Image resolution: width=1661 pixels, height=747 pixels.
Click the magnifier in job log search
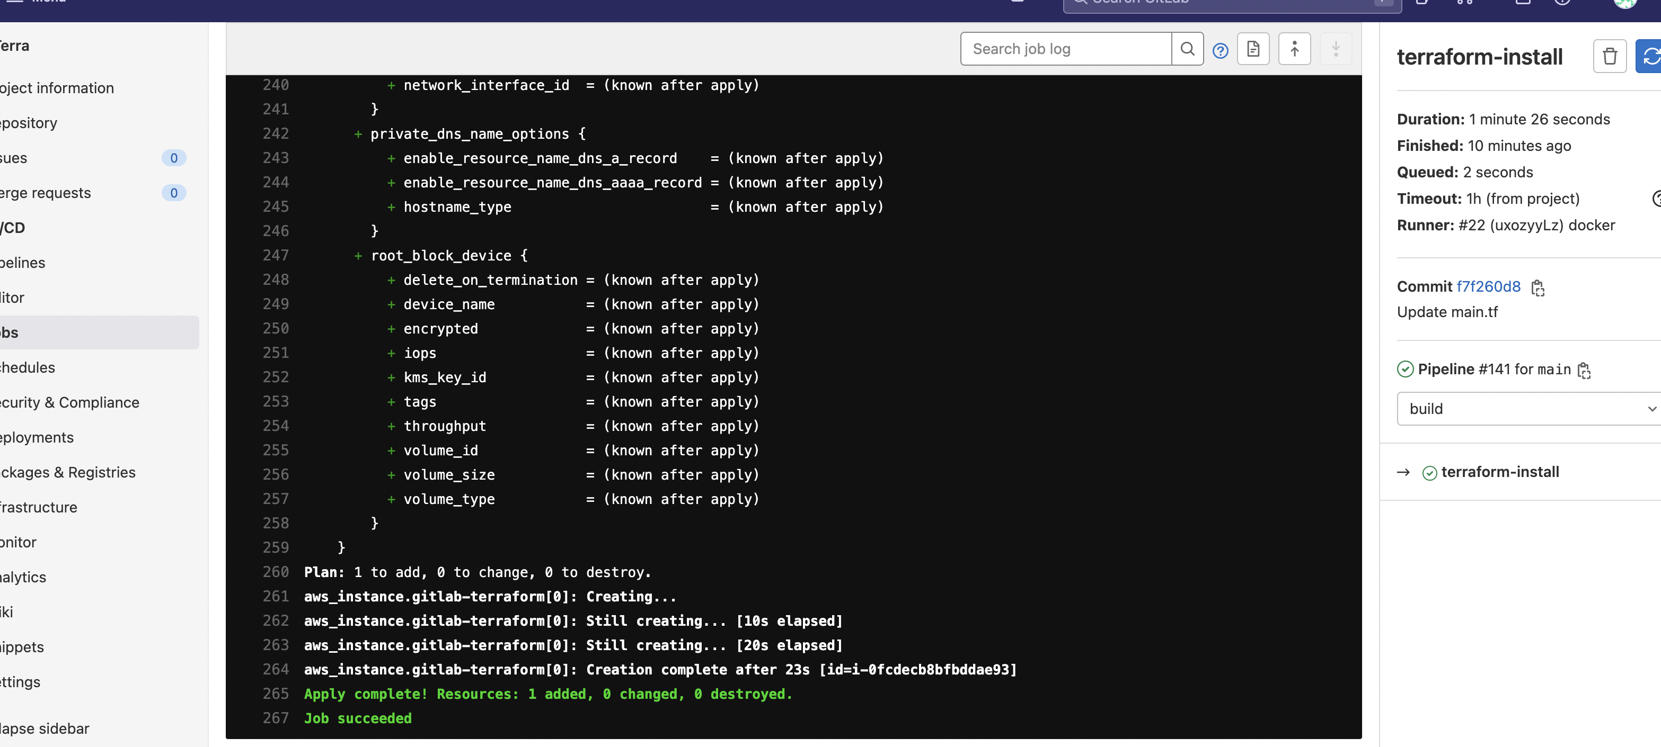1187,48
